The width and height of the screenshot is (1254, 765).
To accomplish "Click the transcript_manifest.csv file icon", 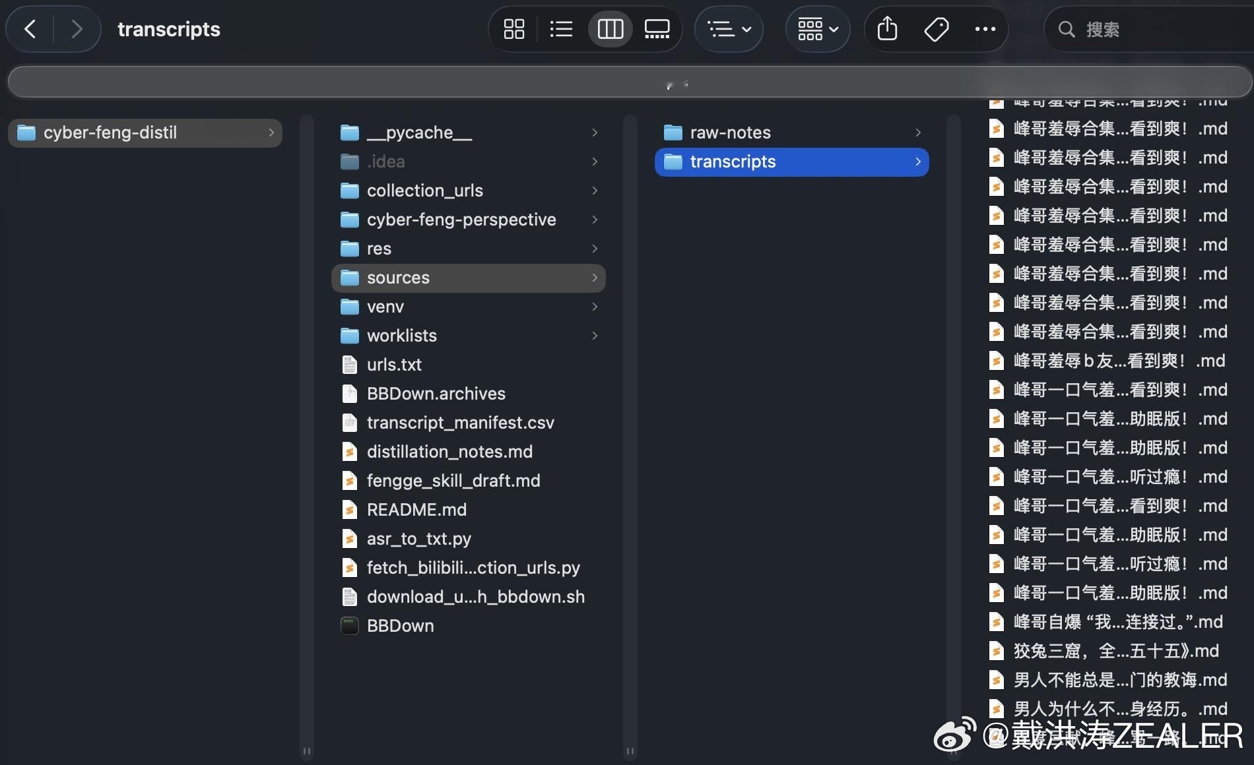I will click(349, 423).
